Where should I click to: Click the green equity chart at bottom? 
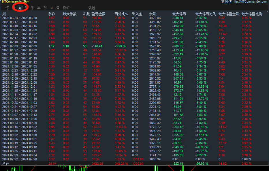click(134, 169)
